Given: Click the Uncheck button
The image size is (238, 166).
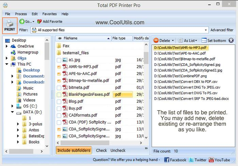Looking at the screenshot, I should 118,151.
